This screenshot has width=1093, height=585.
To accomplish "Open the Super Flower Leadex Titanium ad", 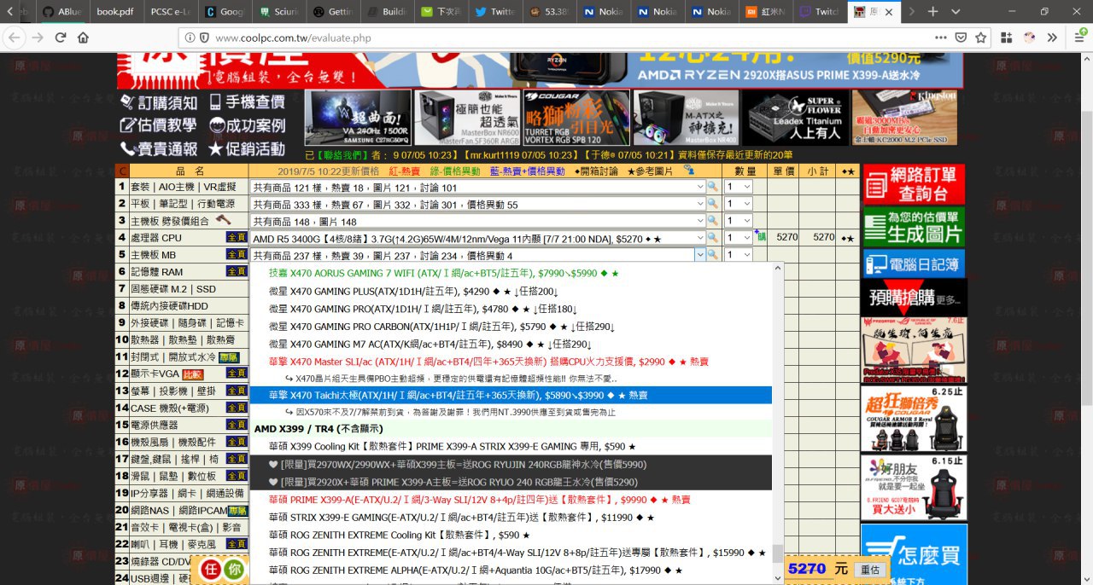I will (794, 118).
